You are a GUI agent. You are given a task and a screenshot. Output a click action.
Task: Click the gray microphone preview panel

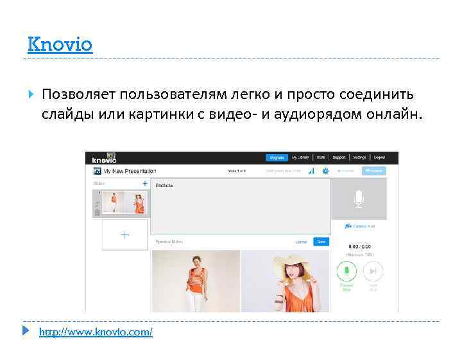tap(359, 199)
